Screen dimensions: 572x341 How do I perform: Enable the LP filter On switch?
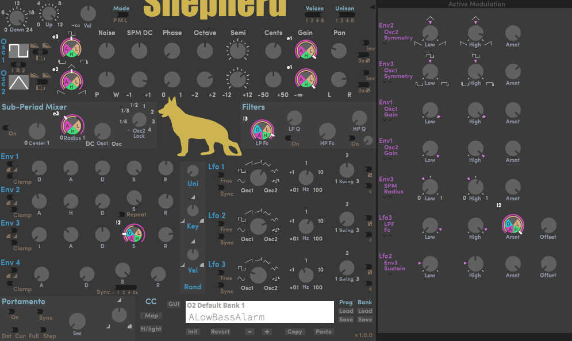pos(289,138)
